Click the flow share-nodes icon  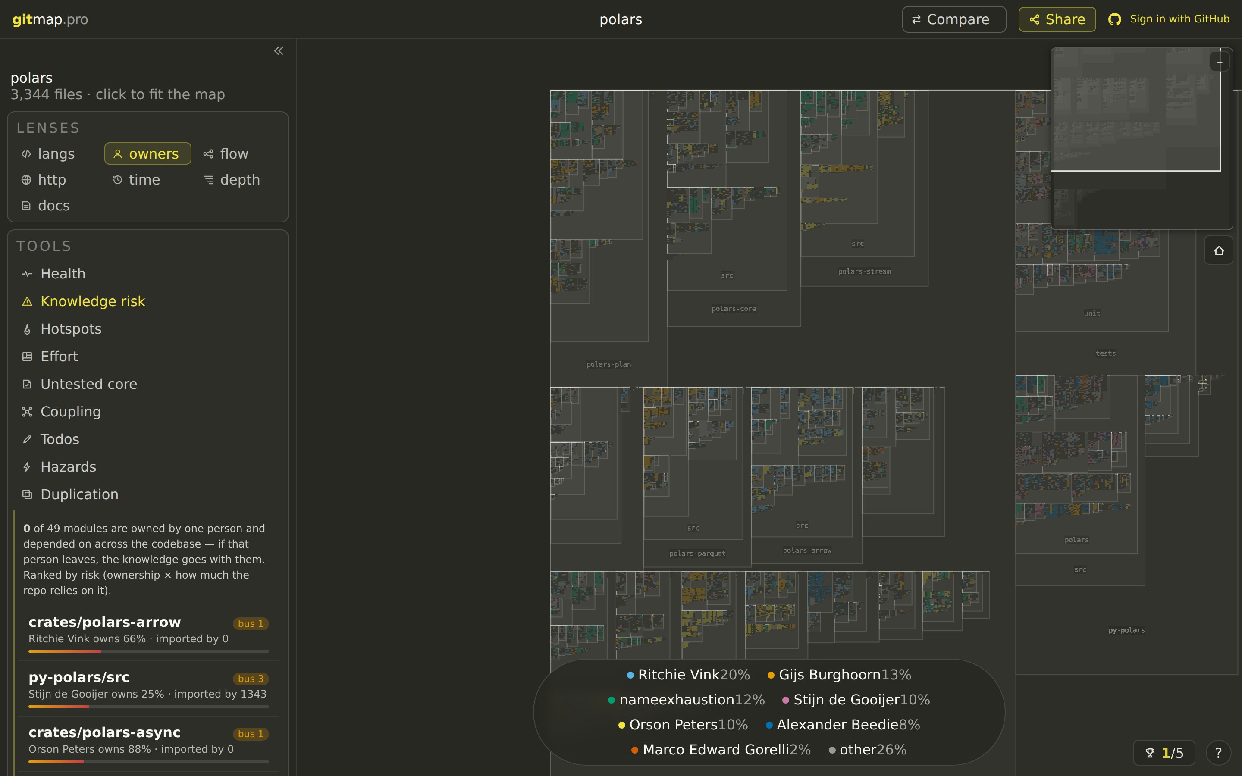[208, 154]
